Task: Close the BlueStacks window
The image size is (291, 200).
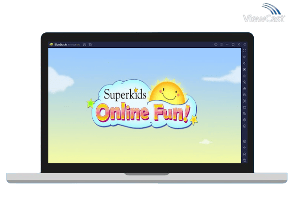Action: (x=239, y=44)
